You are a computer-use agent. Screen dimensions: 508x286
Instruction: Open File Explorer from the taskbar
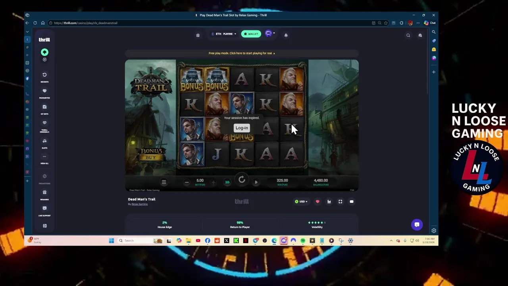tap(189, 241)
